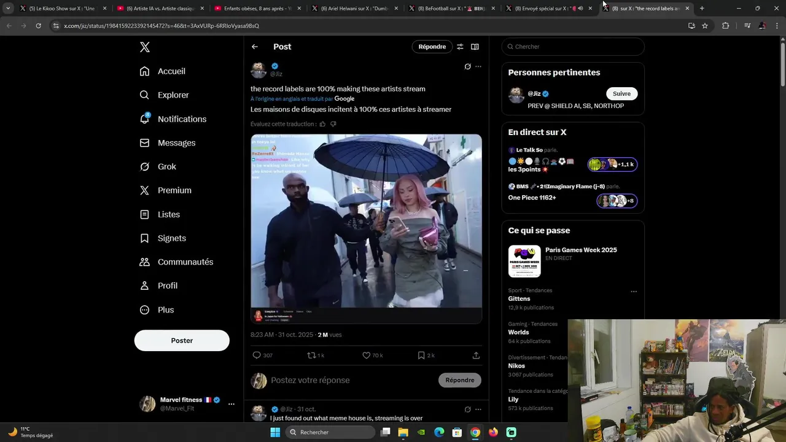Click the Google translation link
The width and height of the screenshot is (786, 442).
point(344,99)
